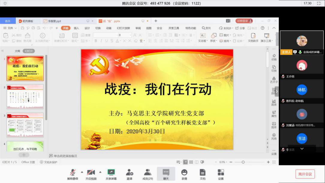Switch to slide sorter grid view icon

click(x=191, y=162)
